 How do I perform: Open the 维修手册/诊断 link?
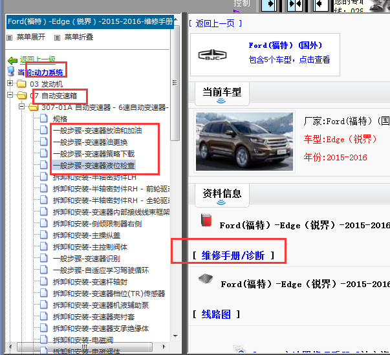233,255
